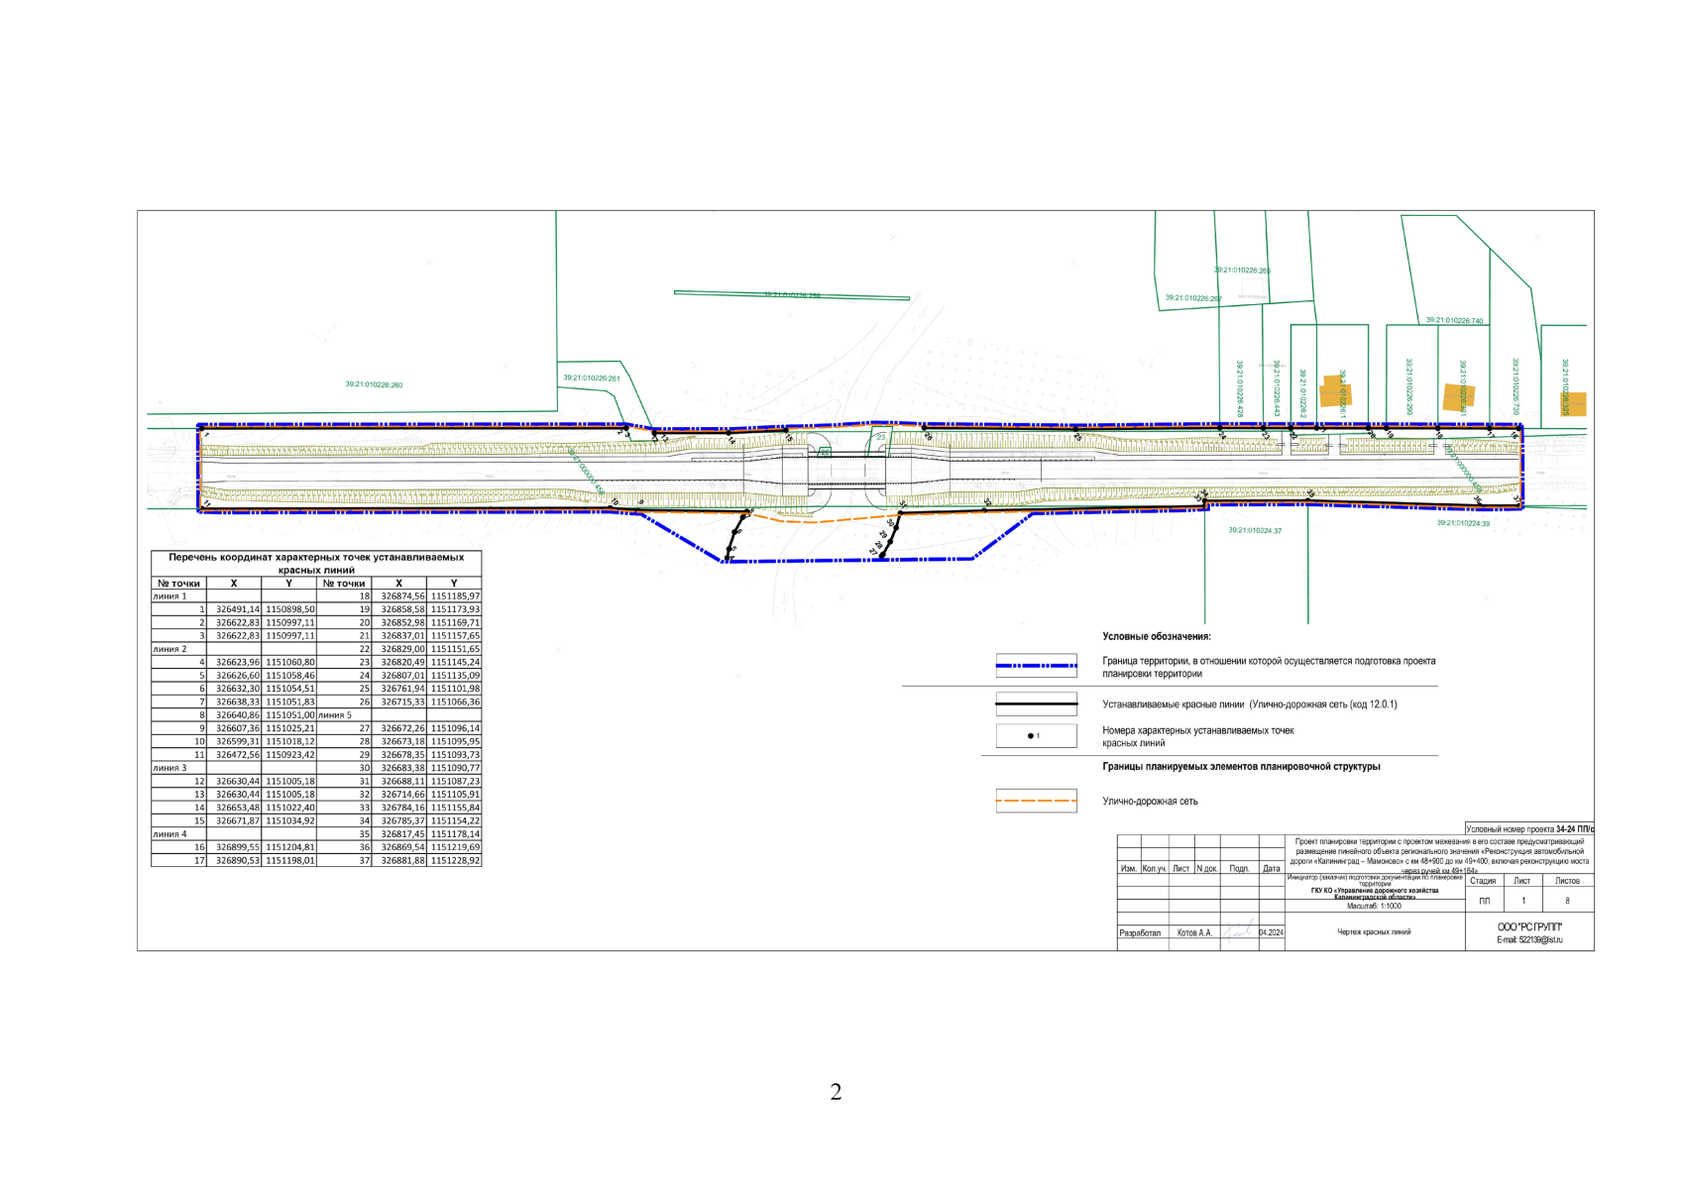The image size is (1684, 1189).
Task: Click the parcel label 39:21:010224:37
Action: click(x=1255, y=531)
